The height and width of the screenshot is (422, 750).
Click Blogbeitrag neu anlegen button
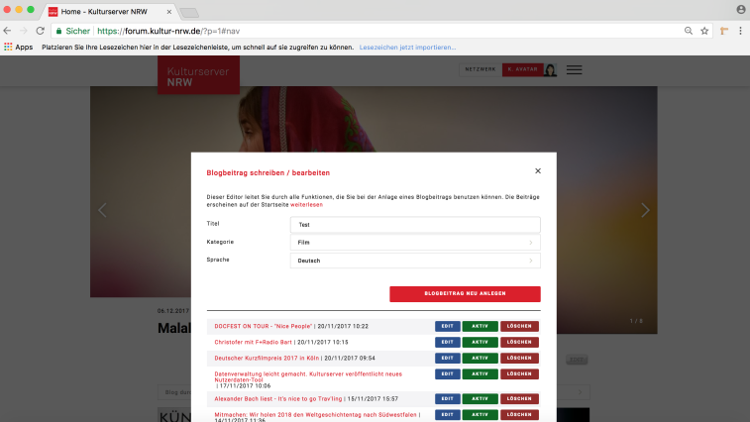[x=465, y=294]
